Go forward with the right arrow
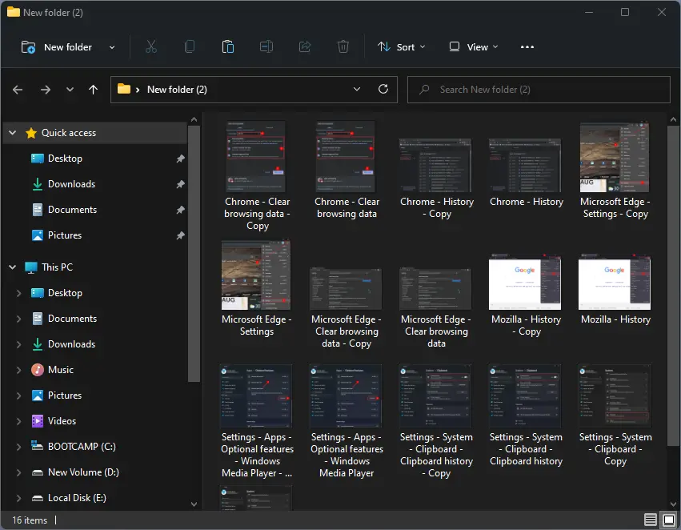The image size is (681, 530). (x=45, y=90)
